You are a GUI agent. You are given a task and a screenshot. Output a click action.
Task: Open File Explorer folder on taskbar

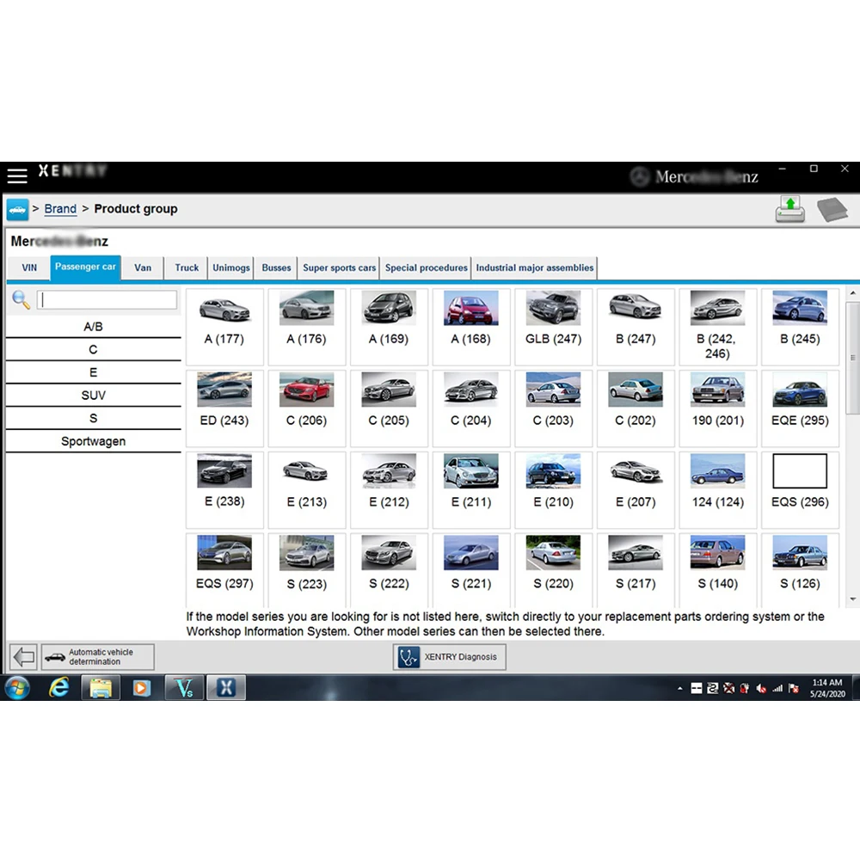101,688
